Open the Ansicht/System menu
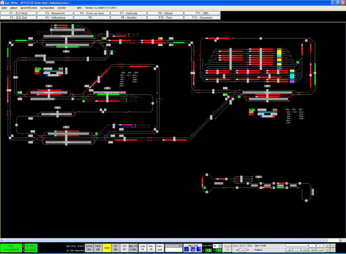Viewport: 346px width, 254px height. [29, 8]
